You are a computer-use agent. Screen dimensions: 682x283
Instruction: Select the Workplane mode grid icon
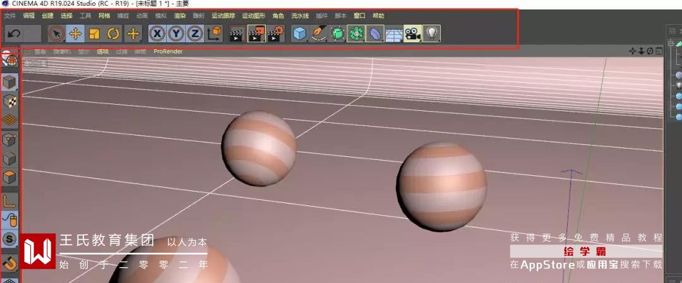[9, 120]
